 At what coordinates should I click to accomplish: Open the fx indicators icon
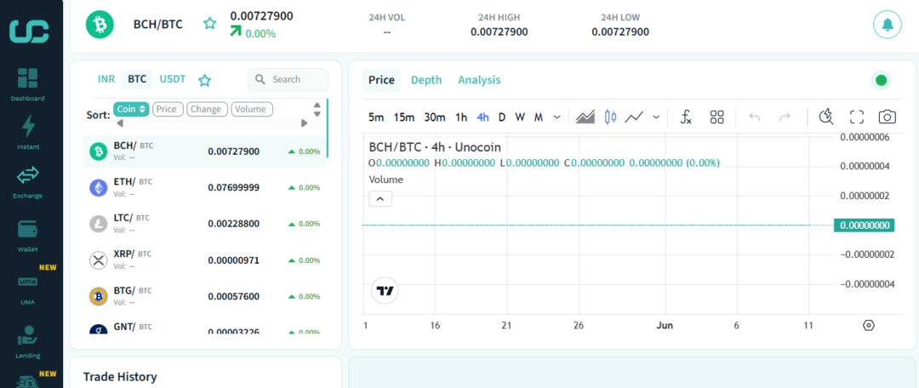pos(686,117)
